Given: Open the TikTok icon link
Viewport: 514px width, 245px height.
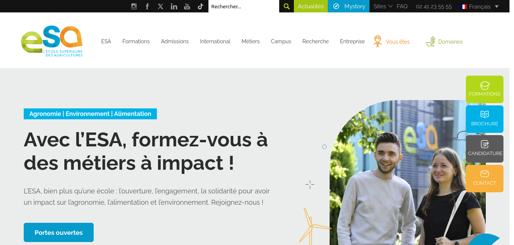Looking at the screenshot, I should (201, 6).
